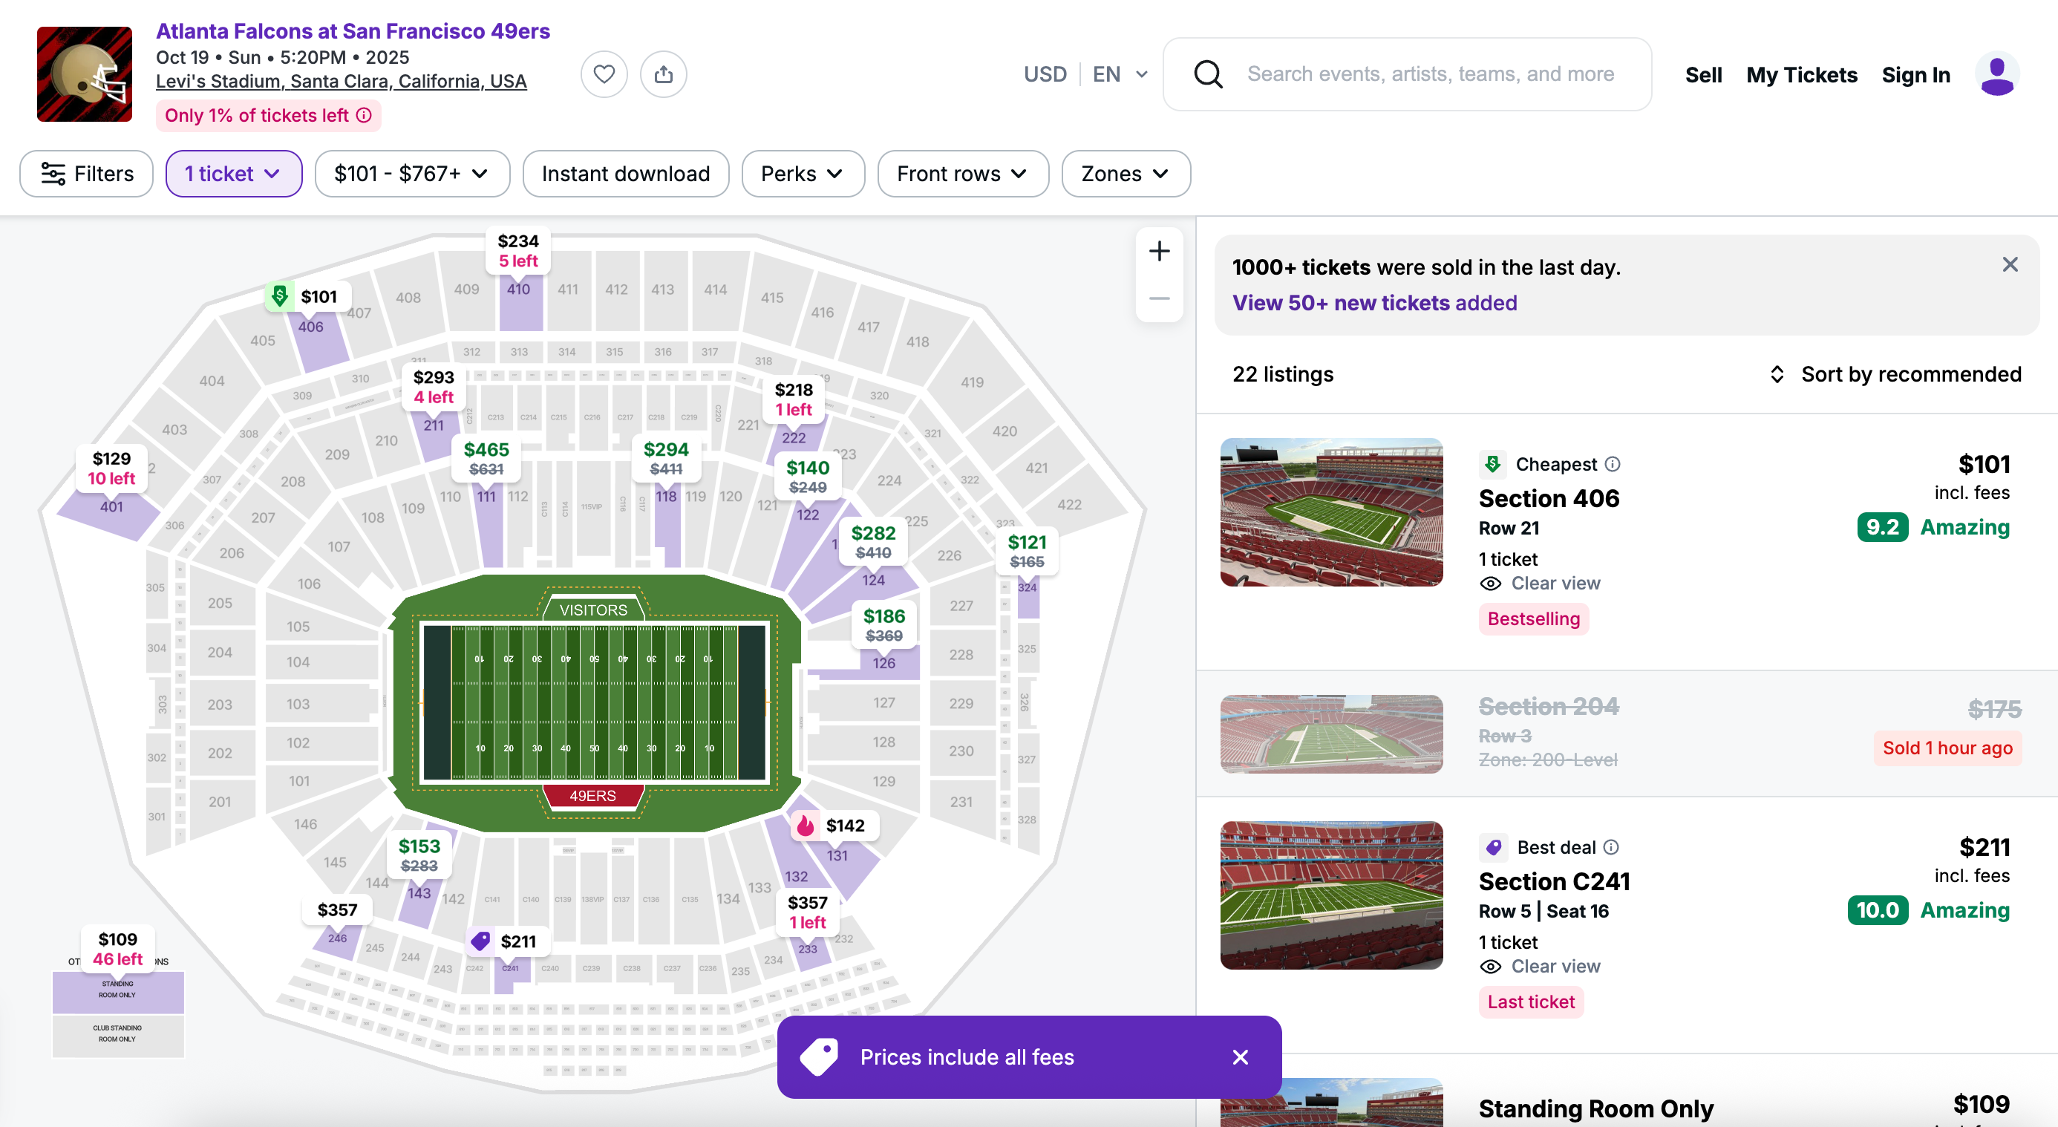Open the Filters panel
The width and height of the screenshot is (2058, 1127).
86,173
